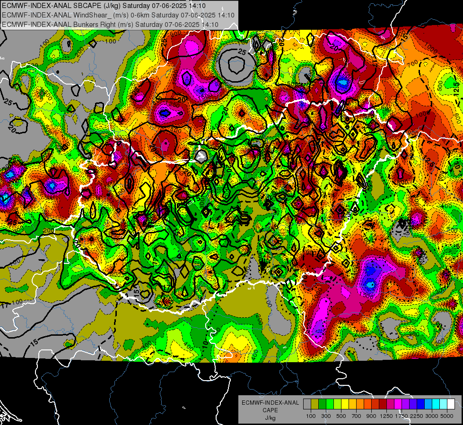This screenshot has width=463, height=425.
Task: Pick the dark green legend swatch
Action: (x=322, y=404)
